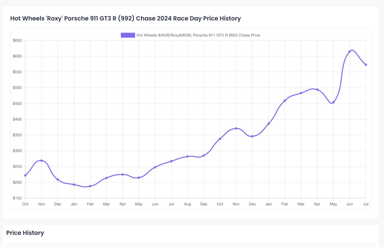The height and width of the screenshot is (247, 384).
Task: Select the $350 y-axis value
Action: click(17, 135)
